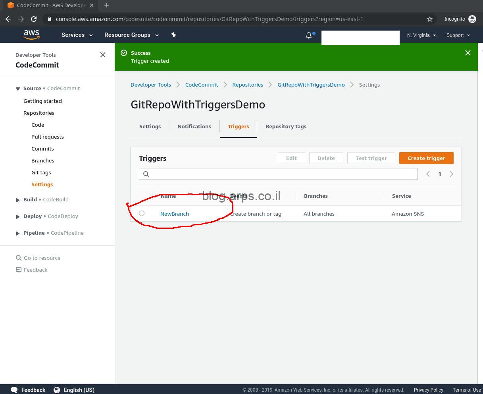Open the N. Virginia region dropdown
The image size is (483, 394).
click(x=421, y=35)
